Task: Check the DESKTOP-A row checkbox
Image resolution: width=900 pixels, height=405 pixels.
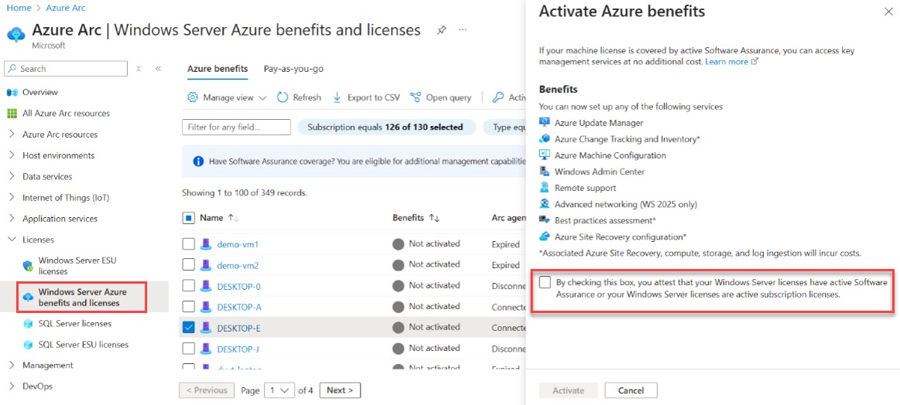Action: coord(188,307)
